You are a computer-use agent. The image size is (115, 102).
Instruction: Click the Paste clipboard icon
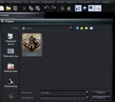tap(38, 8)
